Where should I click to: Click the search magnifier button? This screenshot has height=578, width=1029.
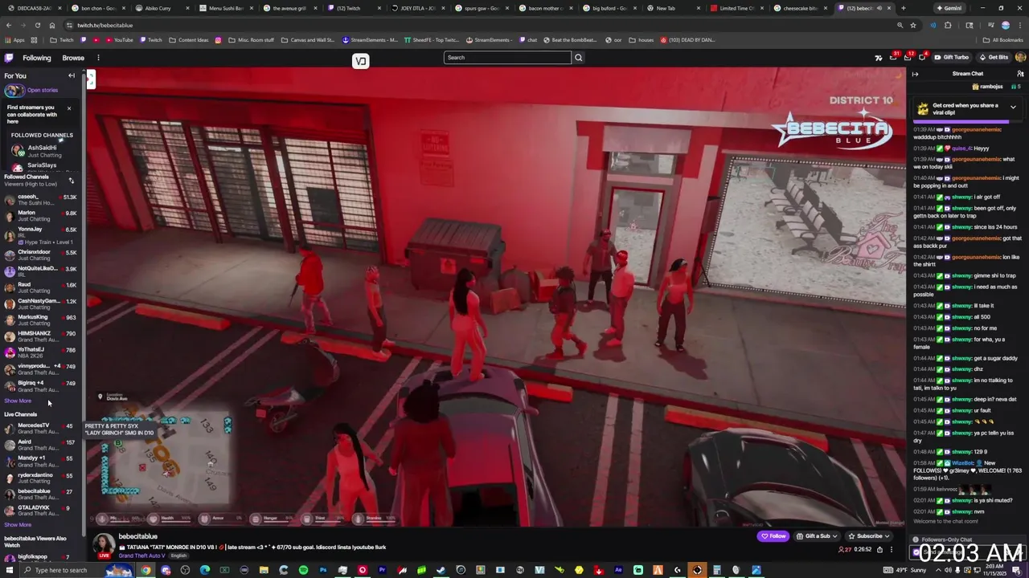coord(578,58)
